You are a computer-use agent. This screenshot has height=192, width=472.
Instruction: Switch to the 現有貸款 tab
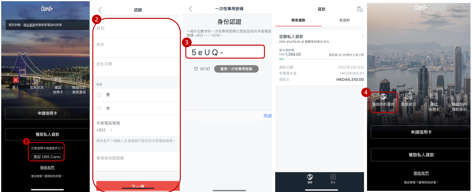click(298, 20)
